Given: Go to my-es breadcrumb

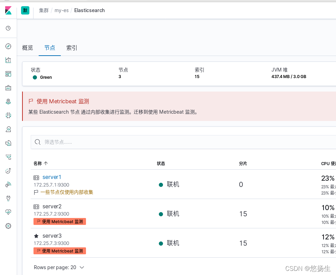Looking at the screenshot, I should click(62, 10).
